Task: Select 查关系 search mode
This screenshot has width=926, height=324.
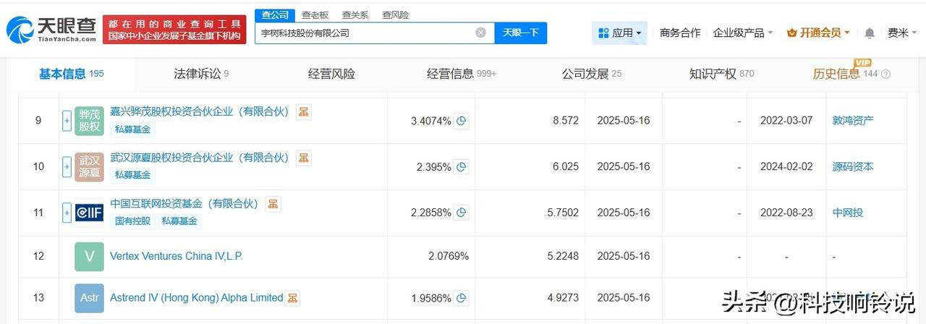Action: coord(354,14)
